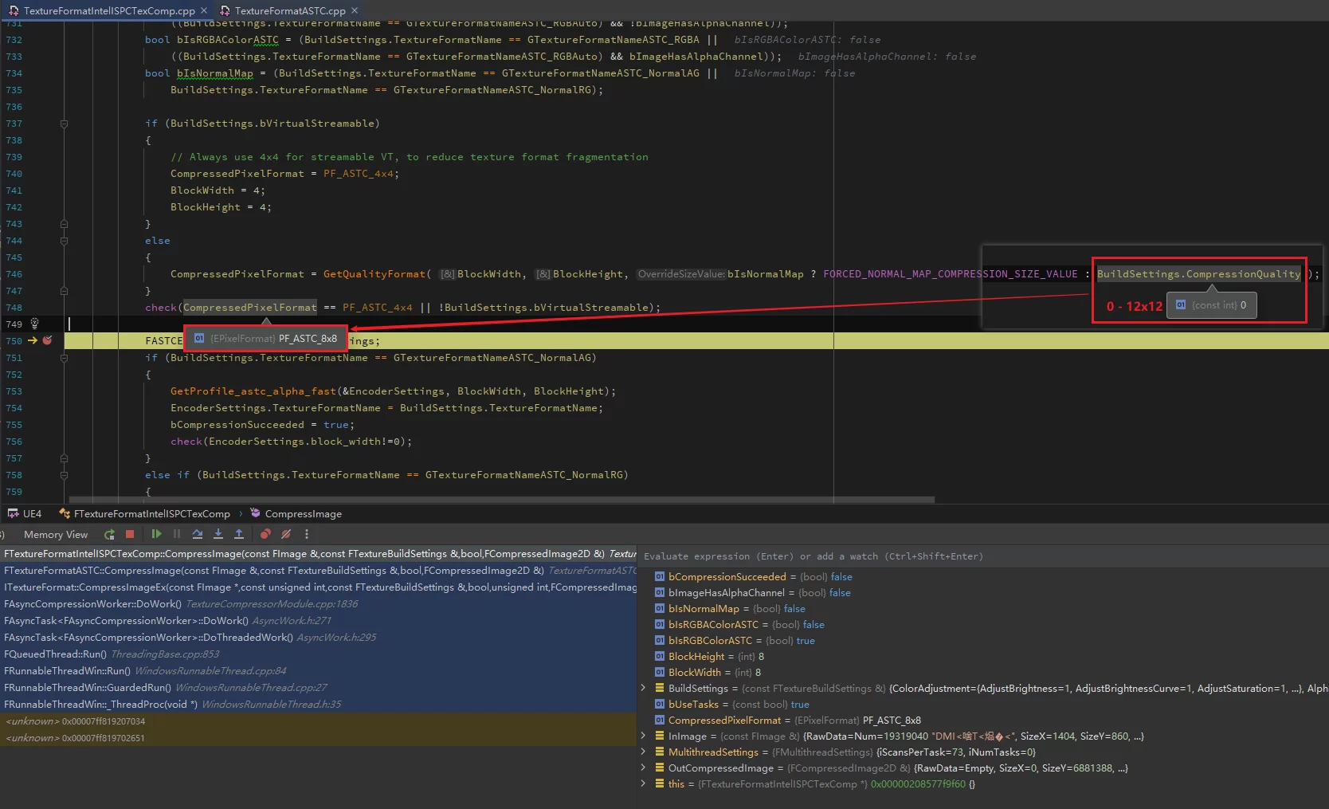Expand the InImage variable in watches
The image size is (1329, 809).
(644, 736)
